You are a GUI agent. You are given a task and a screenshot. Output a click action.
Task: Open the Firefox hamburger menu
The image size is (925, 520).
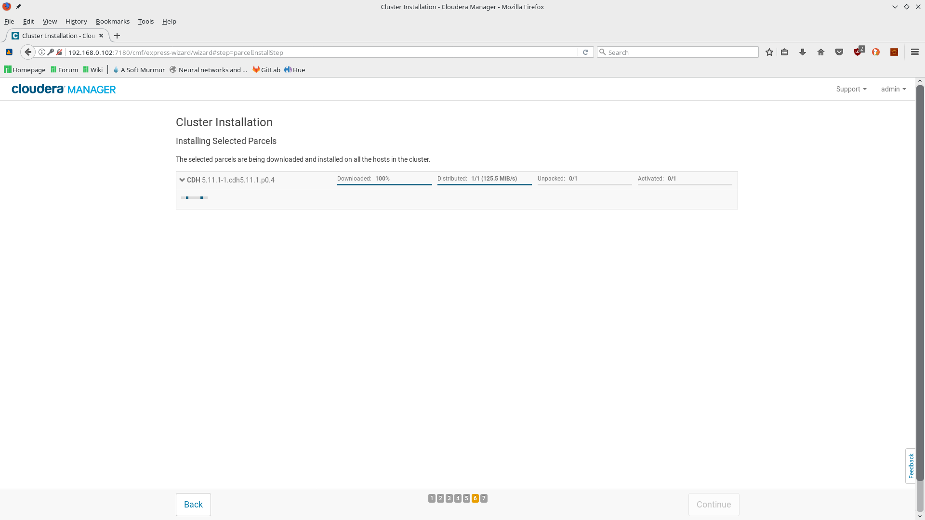point(914,52)
